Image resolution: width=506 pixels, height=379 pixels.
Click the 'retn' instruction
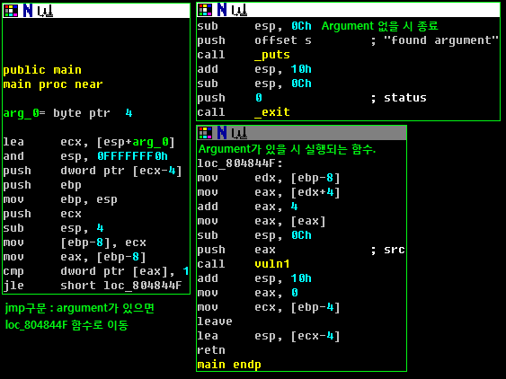(211, 350)
